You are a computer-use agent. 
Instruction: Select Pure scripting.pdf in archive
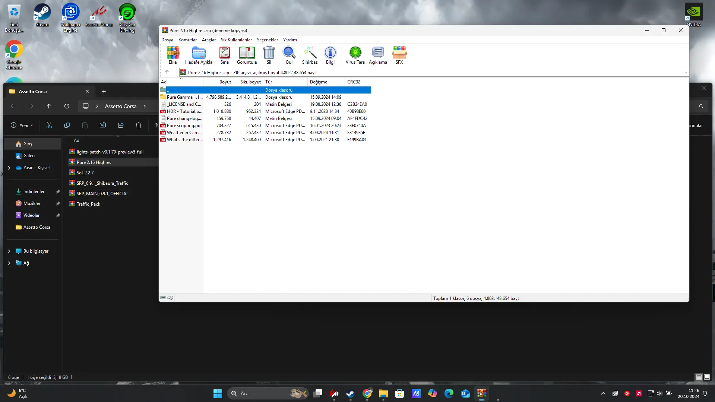click(x=265, y=126)
